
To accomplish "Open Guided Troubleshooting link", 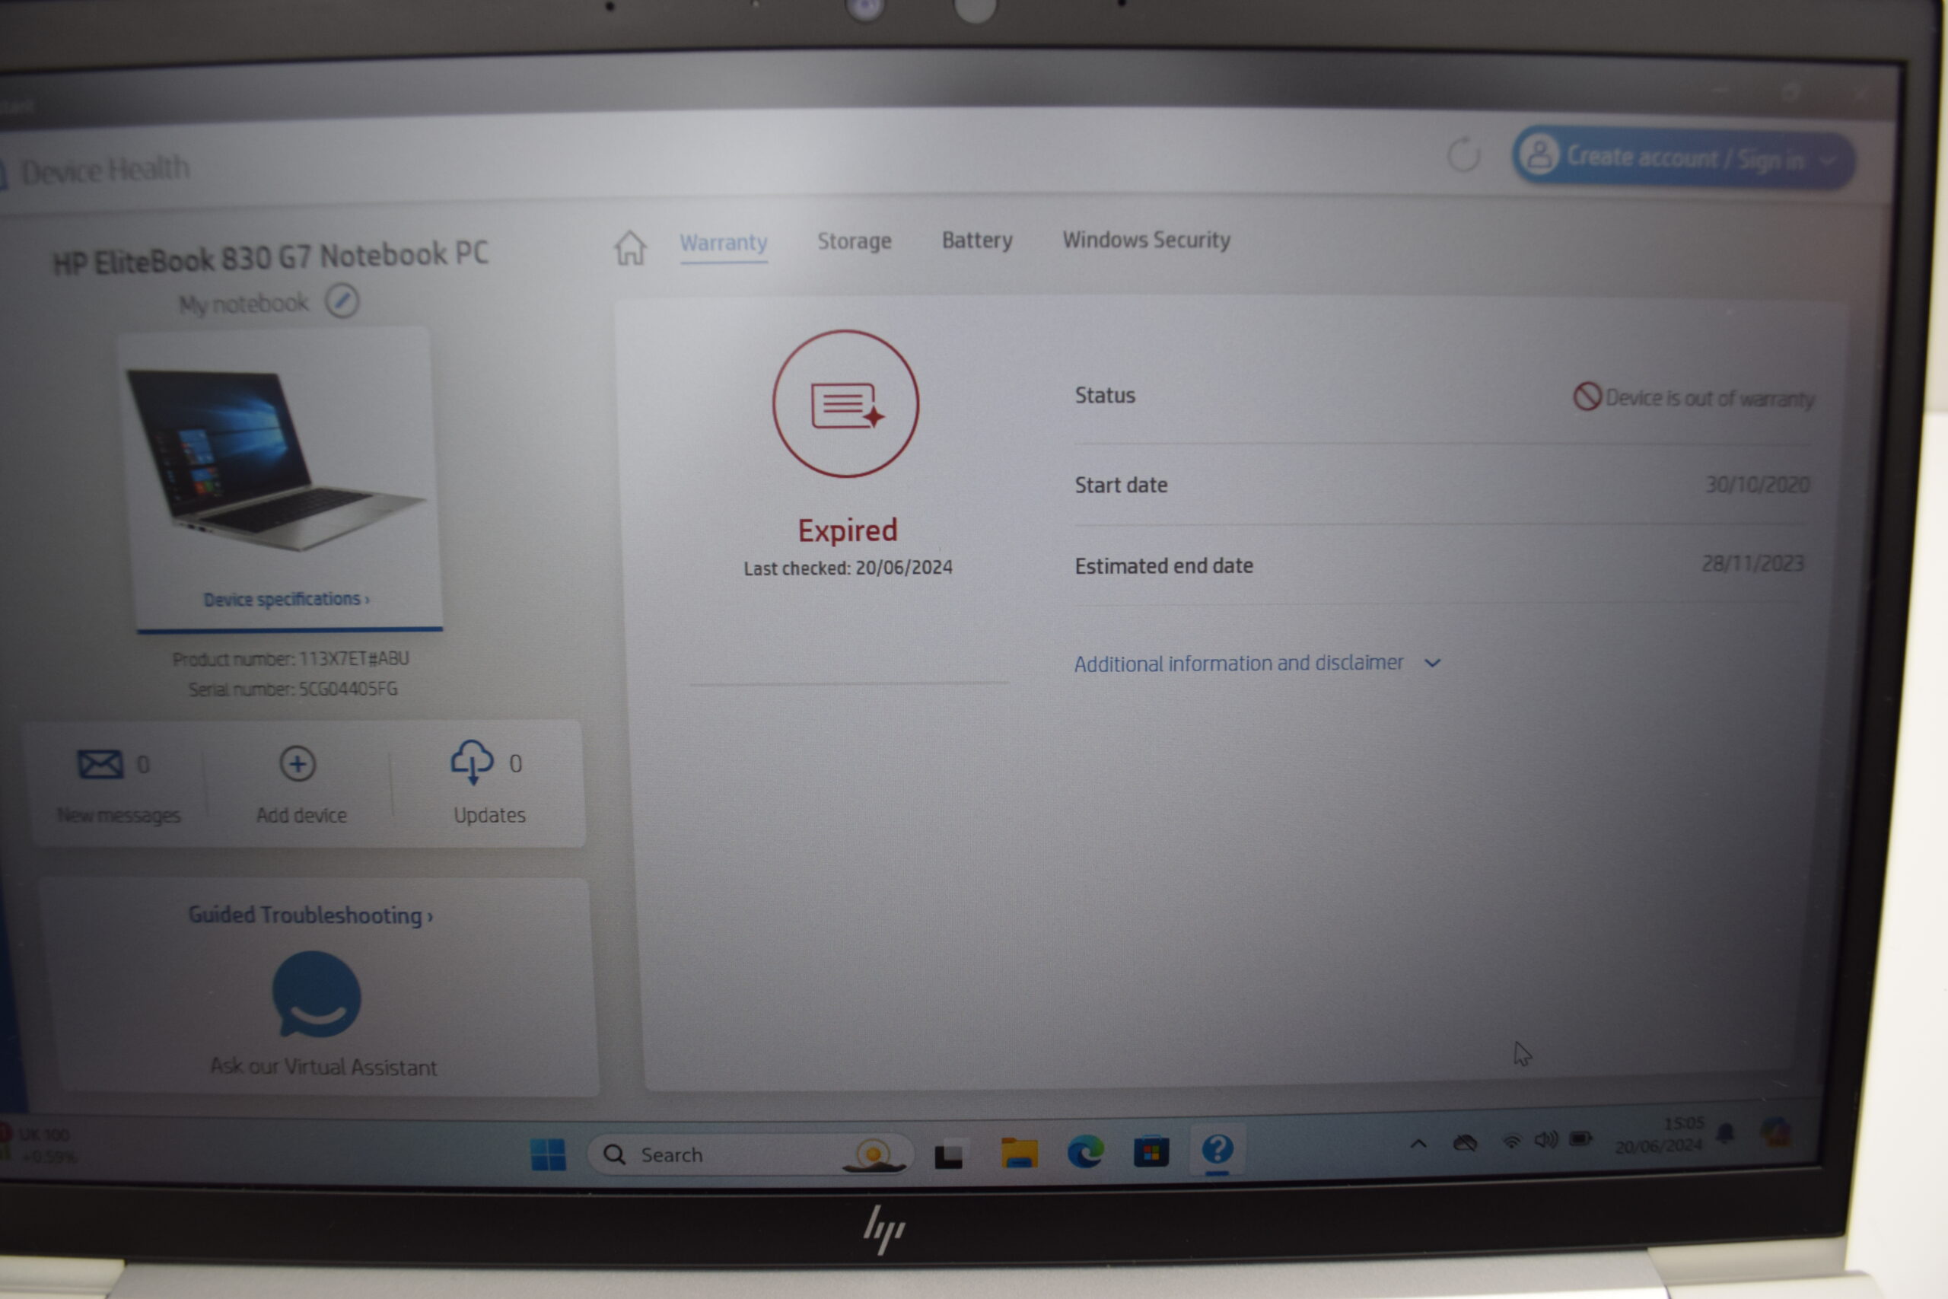I will pyautogui.click(x=310, y=915).
